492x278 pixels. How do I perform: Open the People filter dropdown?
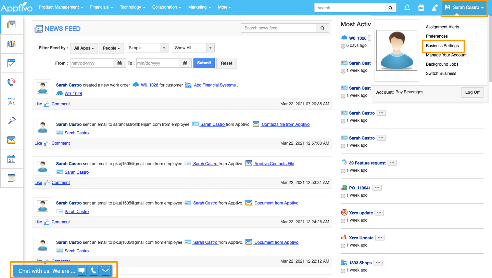111,48
